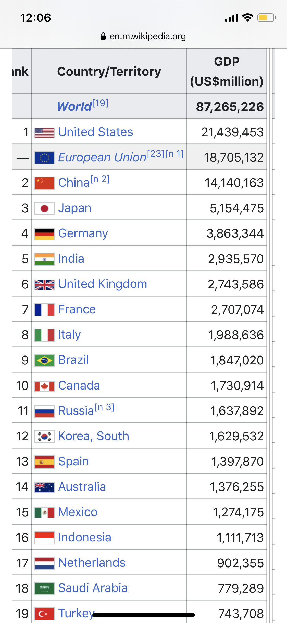The image size is (287, 623).
Task: Open the Netherlands article link
Action: pos(92,563)
